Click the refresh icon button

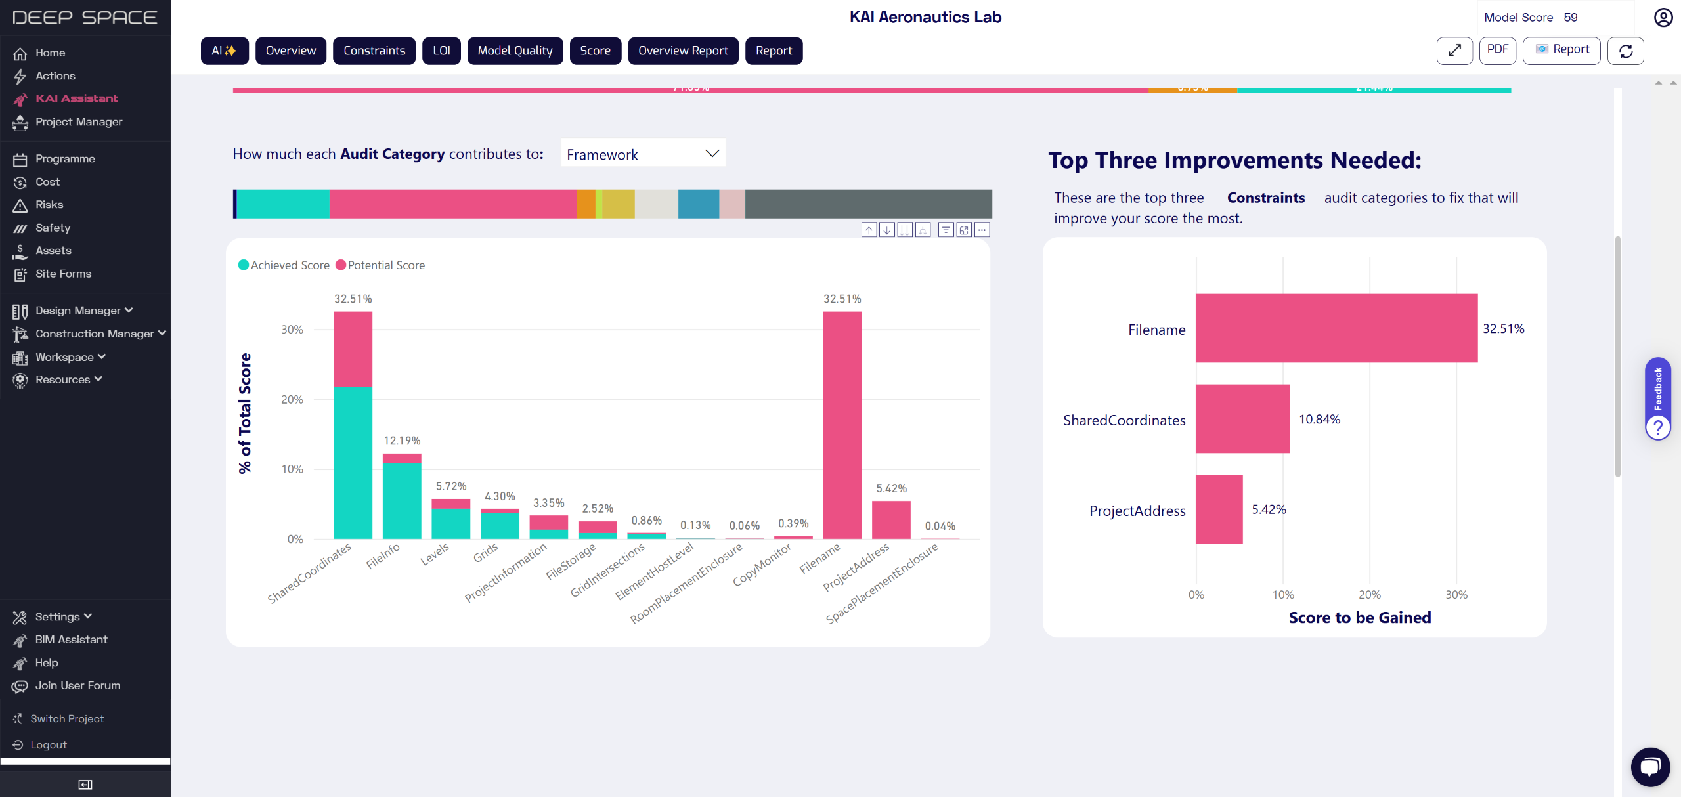pyautogui.click(x=1625, y=51)
